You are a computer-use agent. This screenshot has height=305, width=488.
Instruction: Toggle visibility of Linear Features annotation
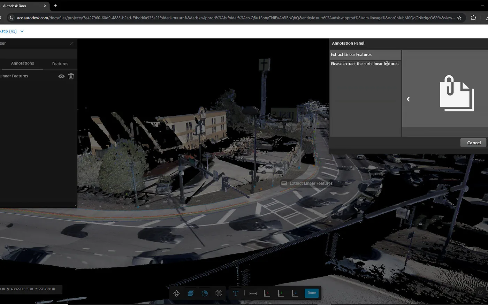click(x=61, y=76)
